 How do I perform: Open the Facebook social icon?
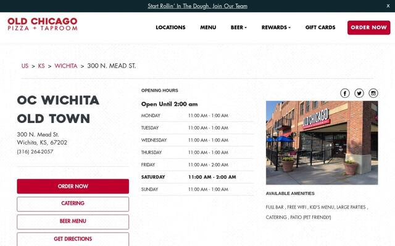pyautogui.click(x=345, y=93)
